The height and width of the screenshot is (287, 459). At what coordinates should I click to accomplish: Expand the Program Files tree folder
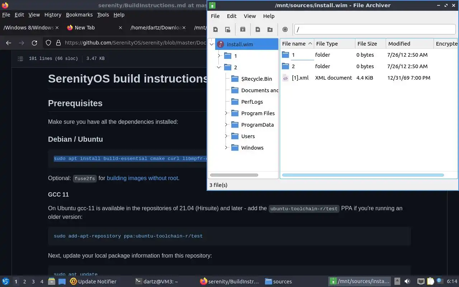point(226,113)
